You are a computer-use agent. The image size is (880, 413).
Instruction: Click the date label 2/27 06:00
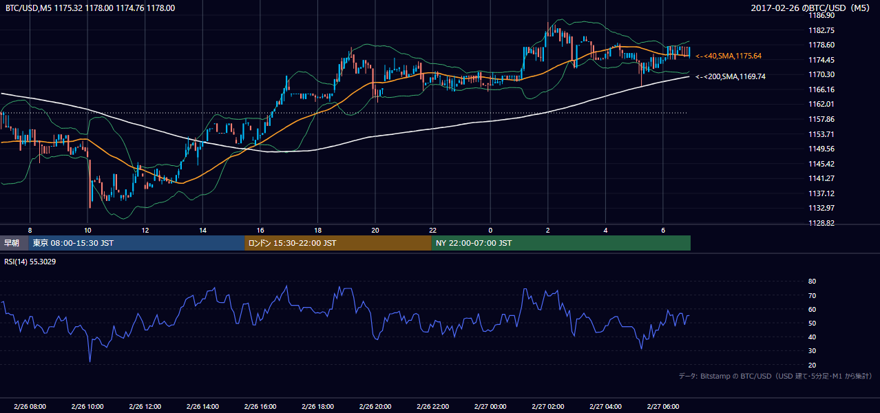pos(663,407)
